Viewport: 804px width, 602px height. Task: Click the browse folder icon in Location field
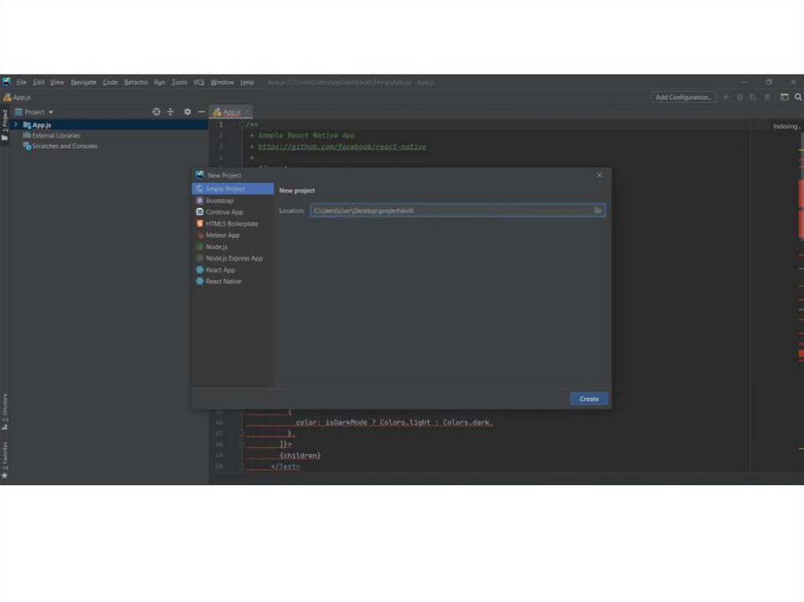coord(598,210)
